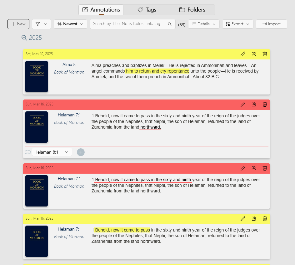Open Alma 8 Book of Mormon cover

[x=37, y=77]
